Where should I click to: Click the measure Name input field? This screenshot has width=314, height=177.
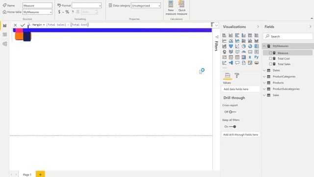(x=37, y=5)
